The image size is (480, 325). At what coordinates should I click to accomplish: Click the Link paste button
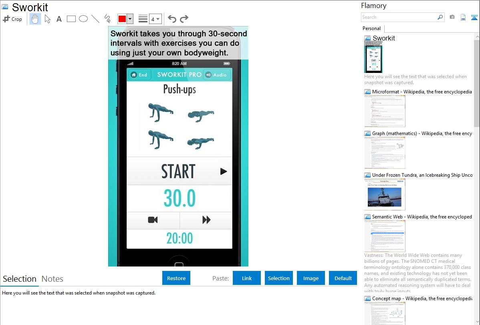(x=247, y=278)
